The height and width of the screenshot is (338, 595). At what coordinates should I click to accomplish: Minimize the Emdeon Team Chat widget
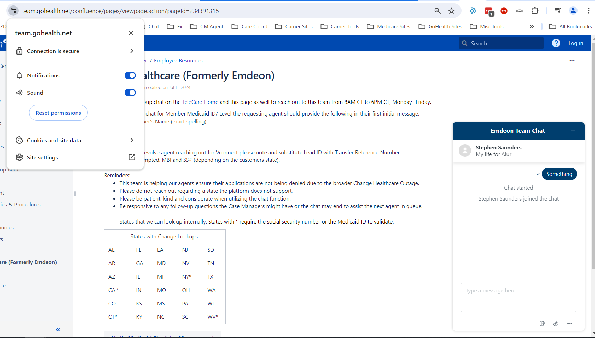point(573,131)
